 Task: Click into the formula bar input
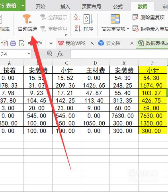pyautogui.click(x=119, y=54)
